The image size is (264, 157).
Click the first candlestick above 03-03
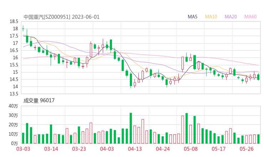coord(23,29)
